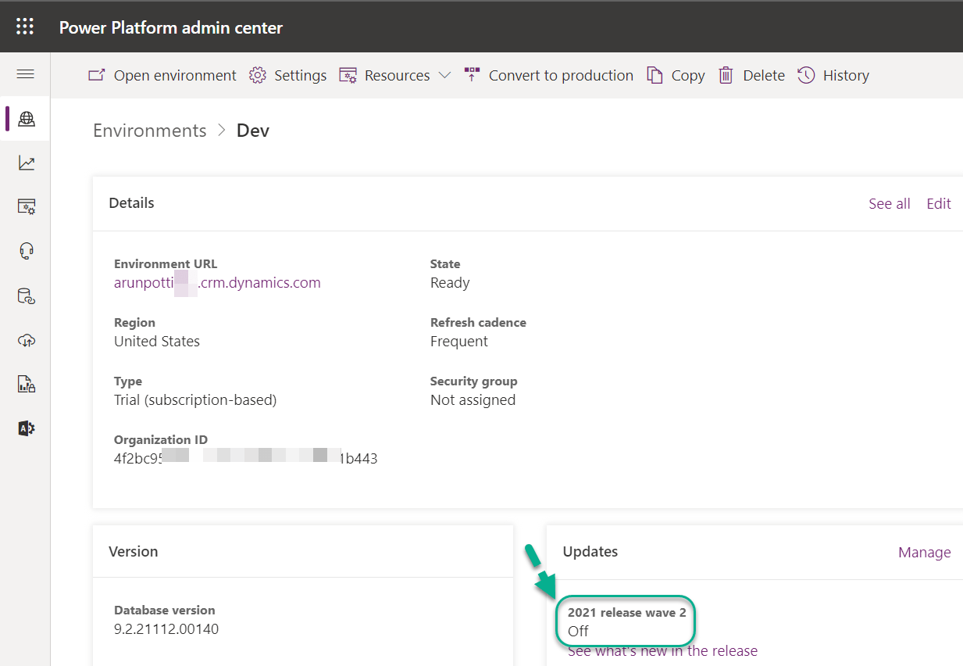Click the Updates card heading
Viewport: 963px width, 666px height.
point(590,552)
